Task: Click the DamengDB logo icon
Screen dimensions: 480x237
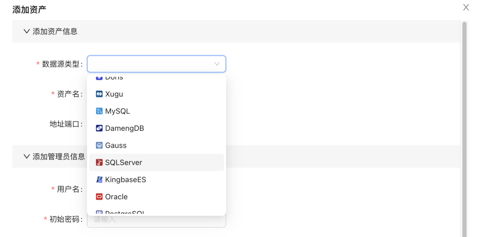Action: (x=100, y=129)
